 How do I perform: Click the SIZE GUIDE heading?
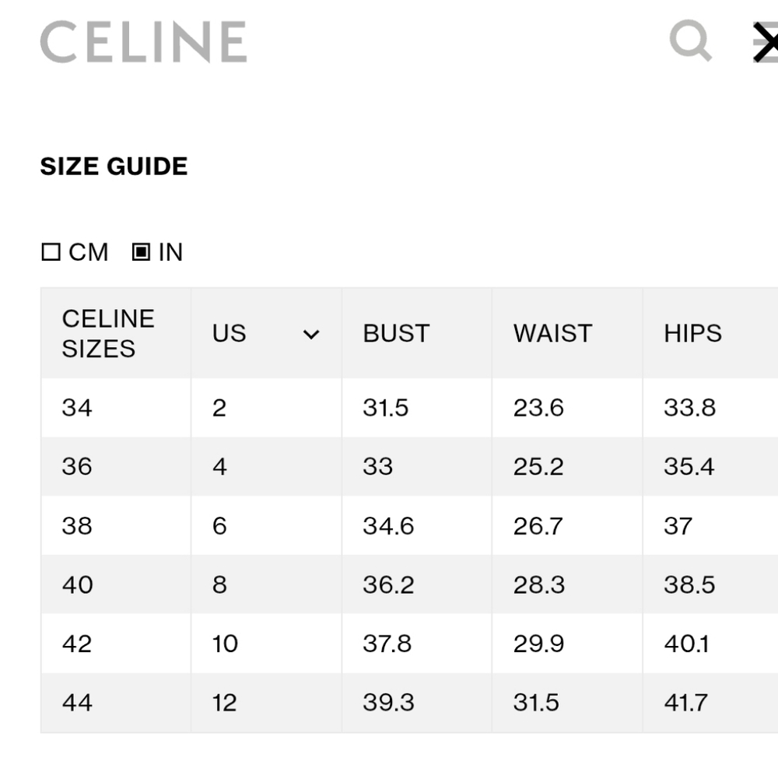pyautogui.click(x=114, y=166)
